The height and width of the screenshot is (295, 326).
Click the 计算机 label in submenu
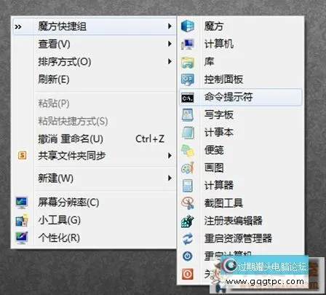[219, 44]
